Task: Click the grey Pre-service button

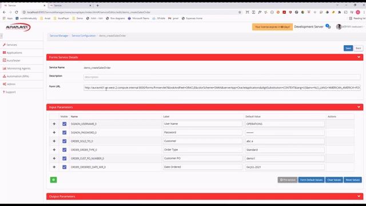Action: click(288, 180)
